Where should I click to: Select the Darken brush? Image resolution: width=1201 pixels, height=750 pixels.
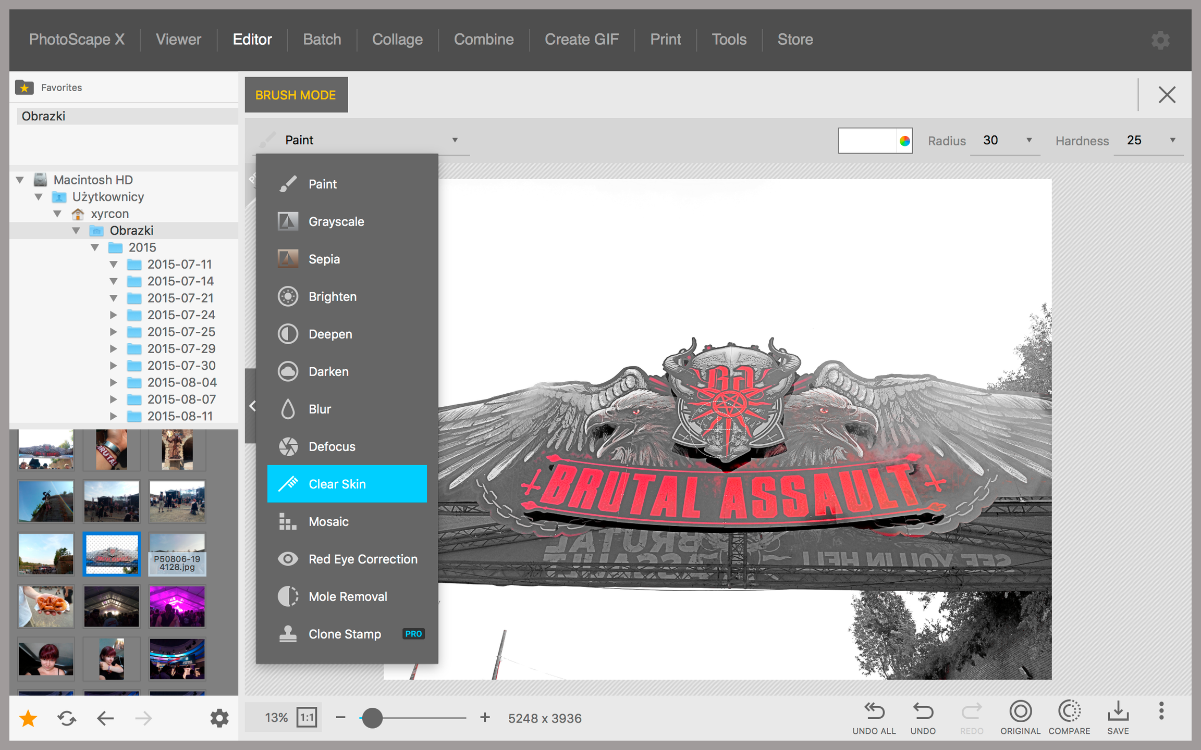point(347,371)
